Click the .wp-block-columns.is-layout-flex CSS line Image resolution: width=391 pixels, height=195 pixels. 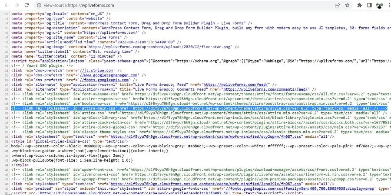(68, 156)
